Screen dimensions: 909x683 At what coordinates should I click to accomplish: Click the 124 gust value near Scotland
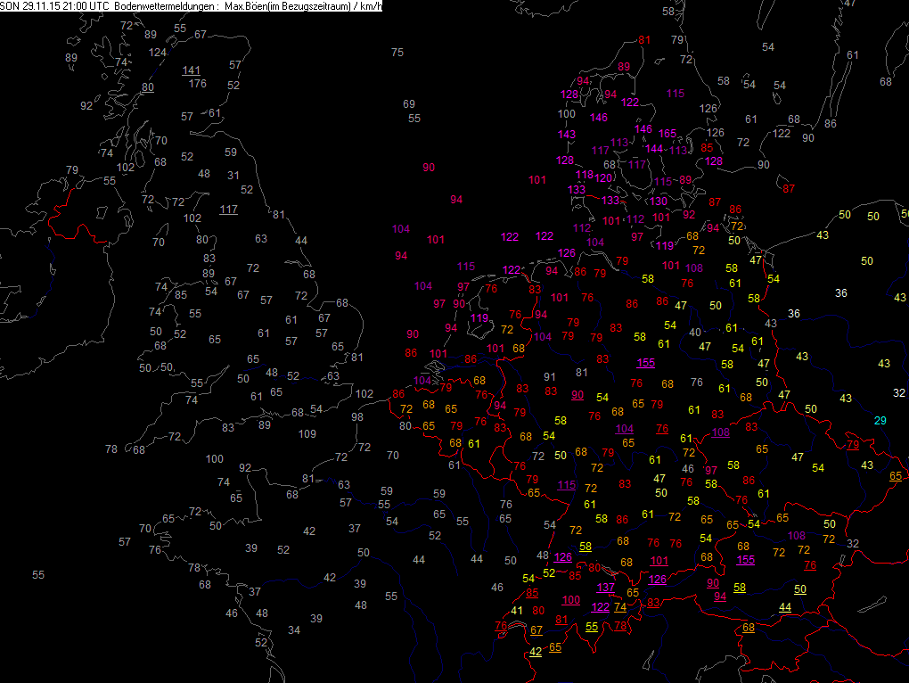click(158, 53)
